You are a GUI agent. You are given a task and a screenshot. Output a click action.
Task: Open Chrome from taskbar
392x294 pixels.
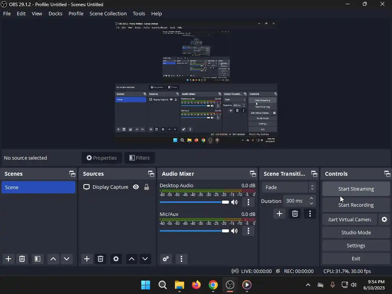[213, 285]
